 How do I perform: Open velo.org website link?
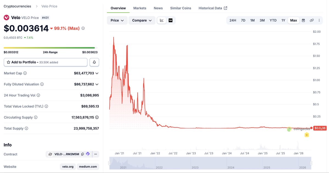click(68, 166)
